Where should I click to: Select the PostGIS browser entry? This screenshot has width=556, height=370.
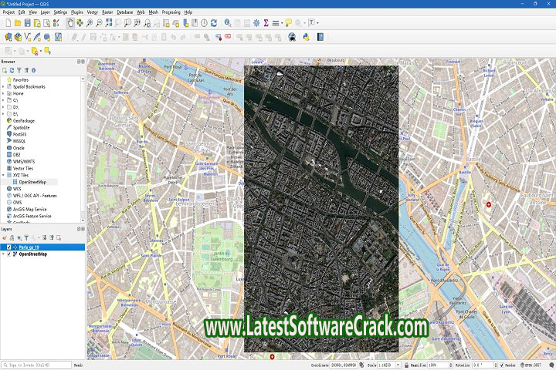pos(19,134)
